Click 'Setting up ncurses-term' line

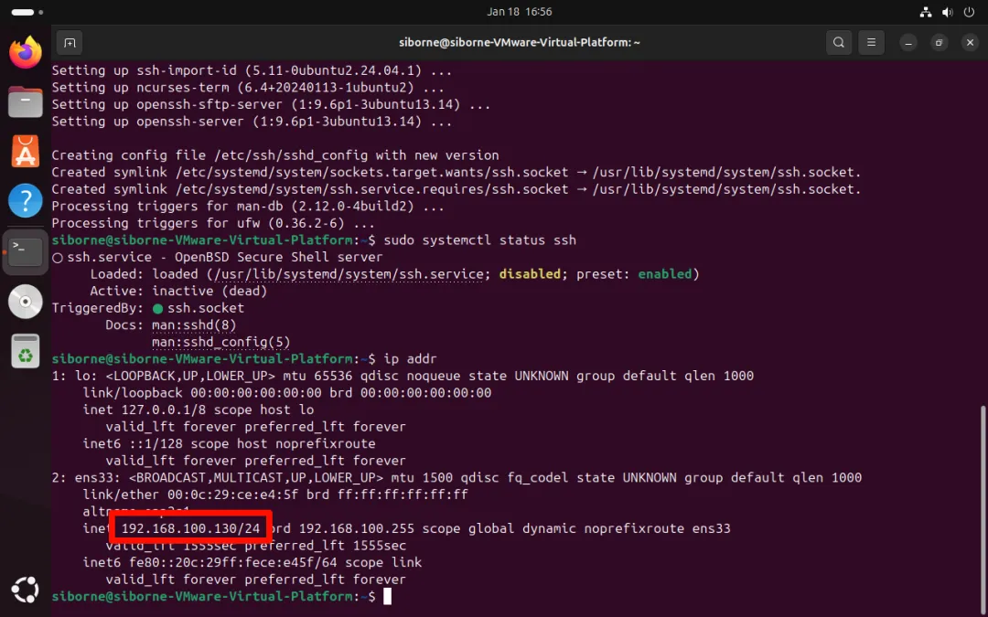(x=248, y=88)
